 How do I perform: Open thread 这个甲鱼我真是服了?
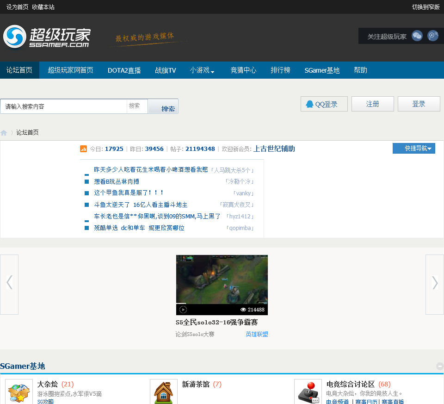(x=129, y=193)
